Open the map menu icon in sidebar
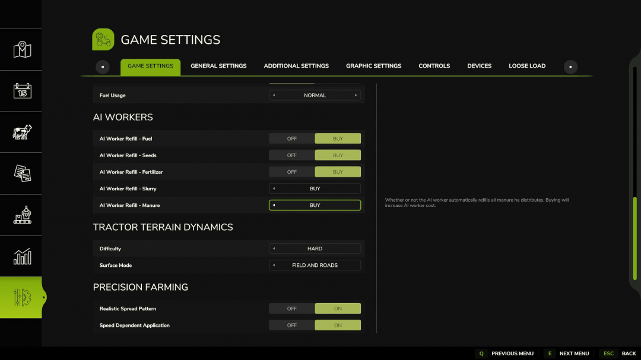 (22, 49)
